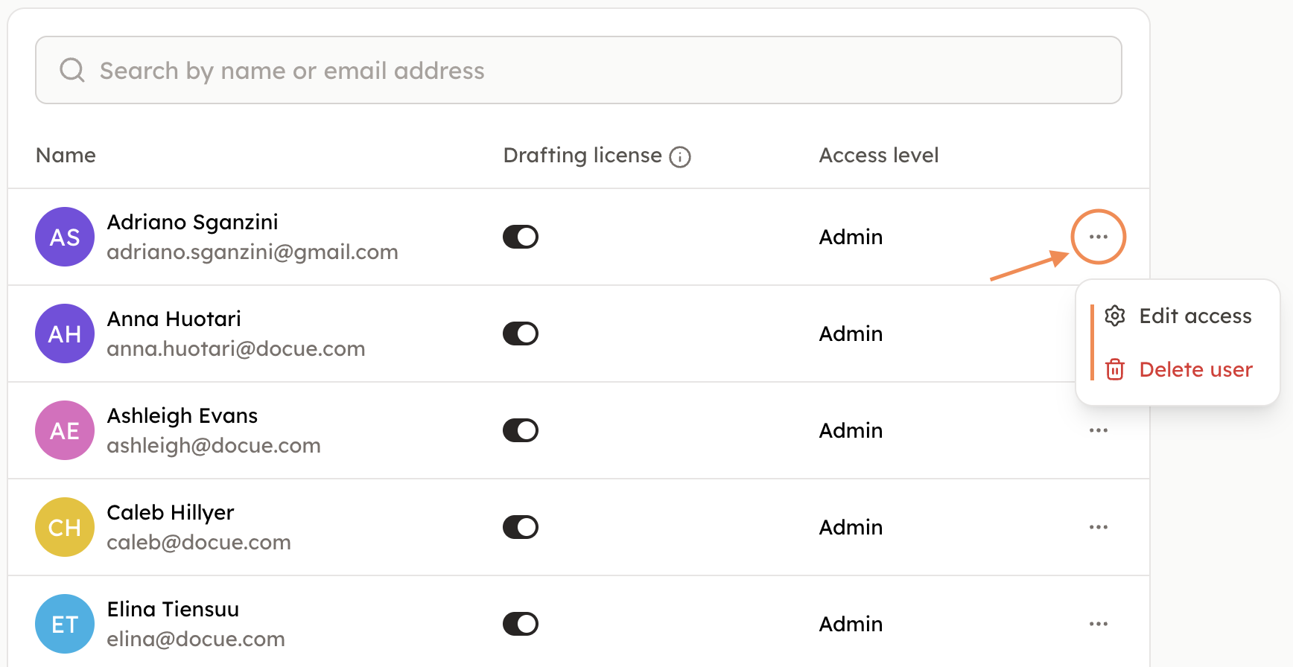Click Caleb Hillyer's CH avatar
The height and width of the screenshot is (667, 1293).
(65, 527)
